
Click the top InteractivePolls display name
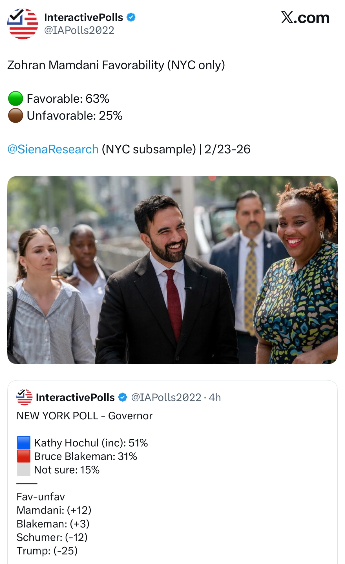(83, 17)
